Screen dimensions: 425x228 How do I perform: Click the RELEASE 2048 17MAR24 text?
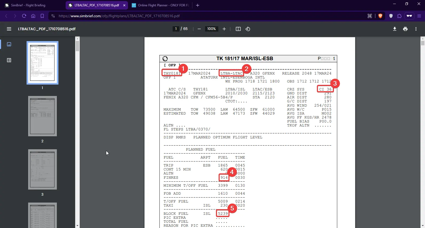[x=307, y=73]
